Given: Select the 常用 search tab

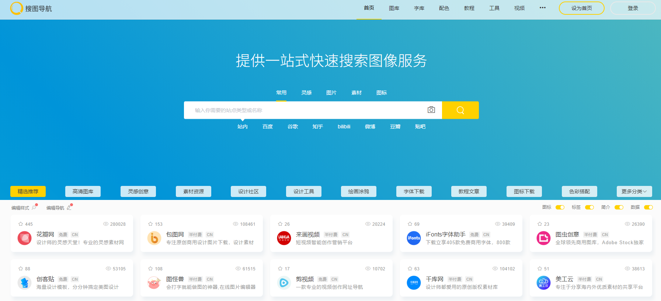Looking at the screenshot, I should (x=281, y=93).
